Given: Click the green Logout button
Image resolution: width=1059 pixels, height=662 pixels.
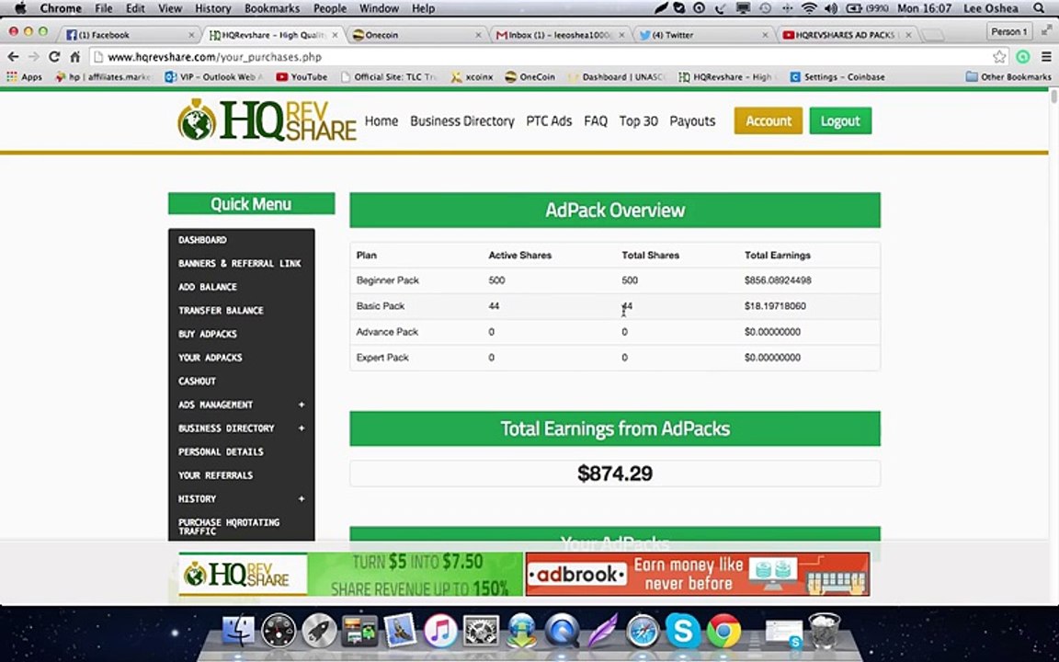Looking at the screenshot, I should (x=840, y=121).
